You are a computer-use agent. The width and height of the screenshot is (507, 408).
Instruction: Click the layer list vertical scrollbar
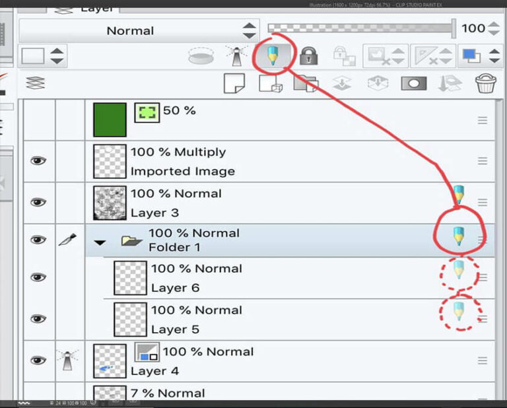(500, 250)
